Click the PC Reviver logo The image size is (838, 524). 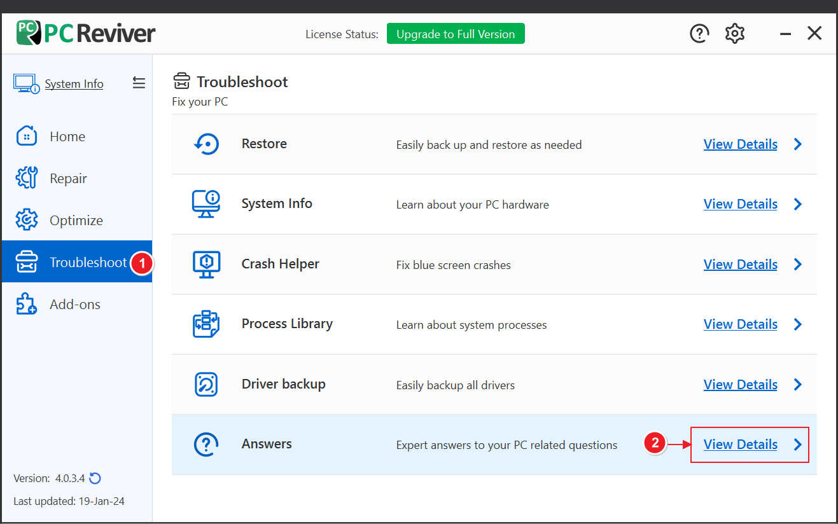point(86,33)
